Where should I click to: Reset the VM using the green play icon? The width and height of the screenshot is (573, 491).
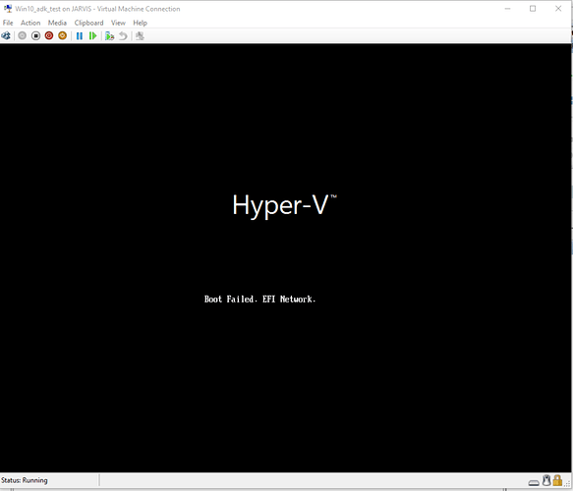pos(92,35)
